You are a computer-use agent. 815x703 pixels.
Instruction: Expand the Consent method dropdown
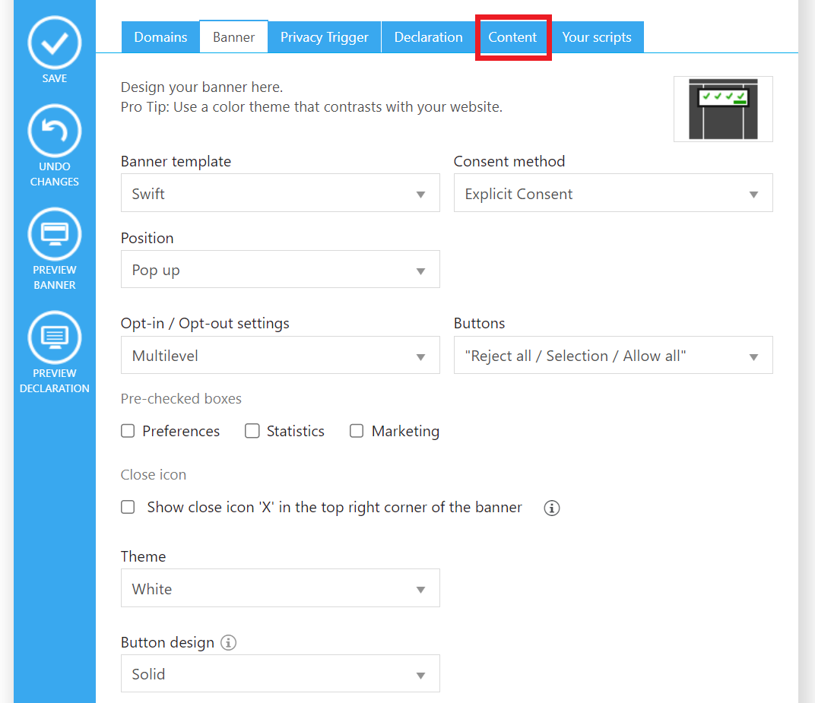click(x=613, y=193)
